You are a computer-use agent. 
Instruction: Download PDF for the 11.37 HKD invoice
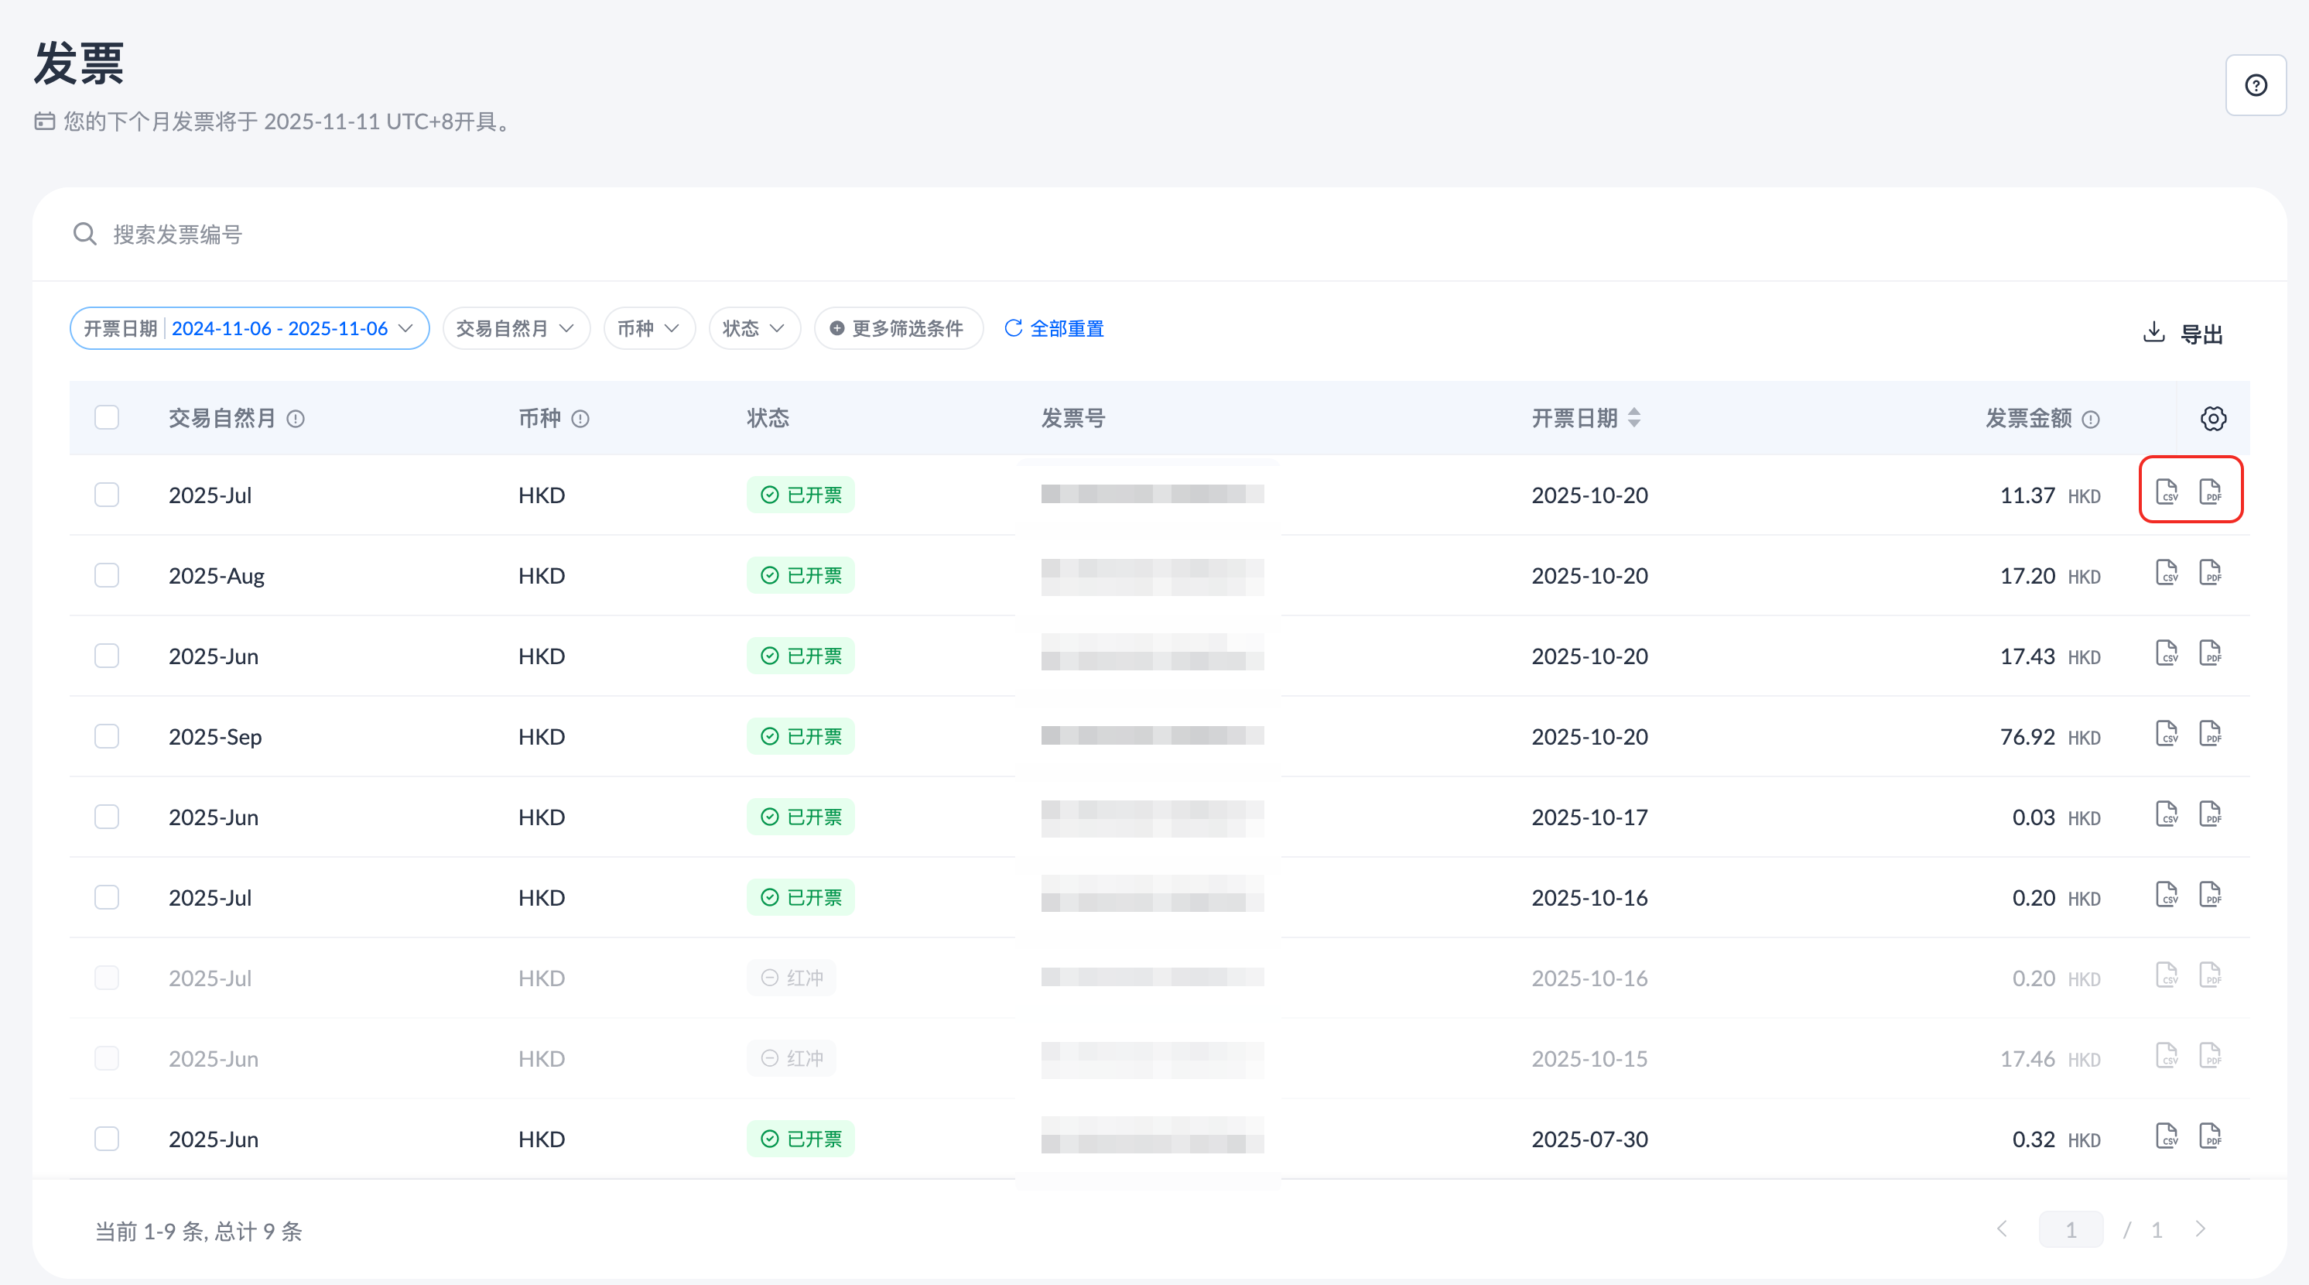(2209, 492)
